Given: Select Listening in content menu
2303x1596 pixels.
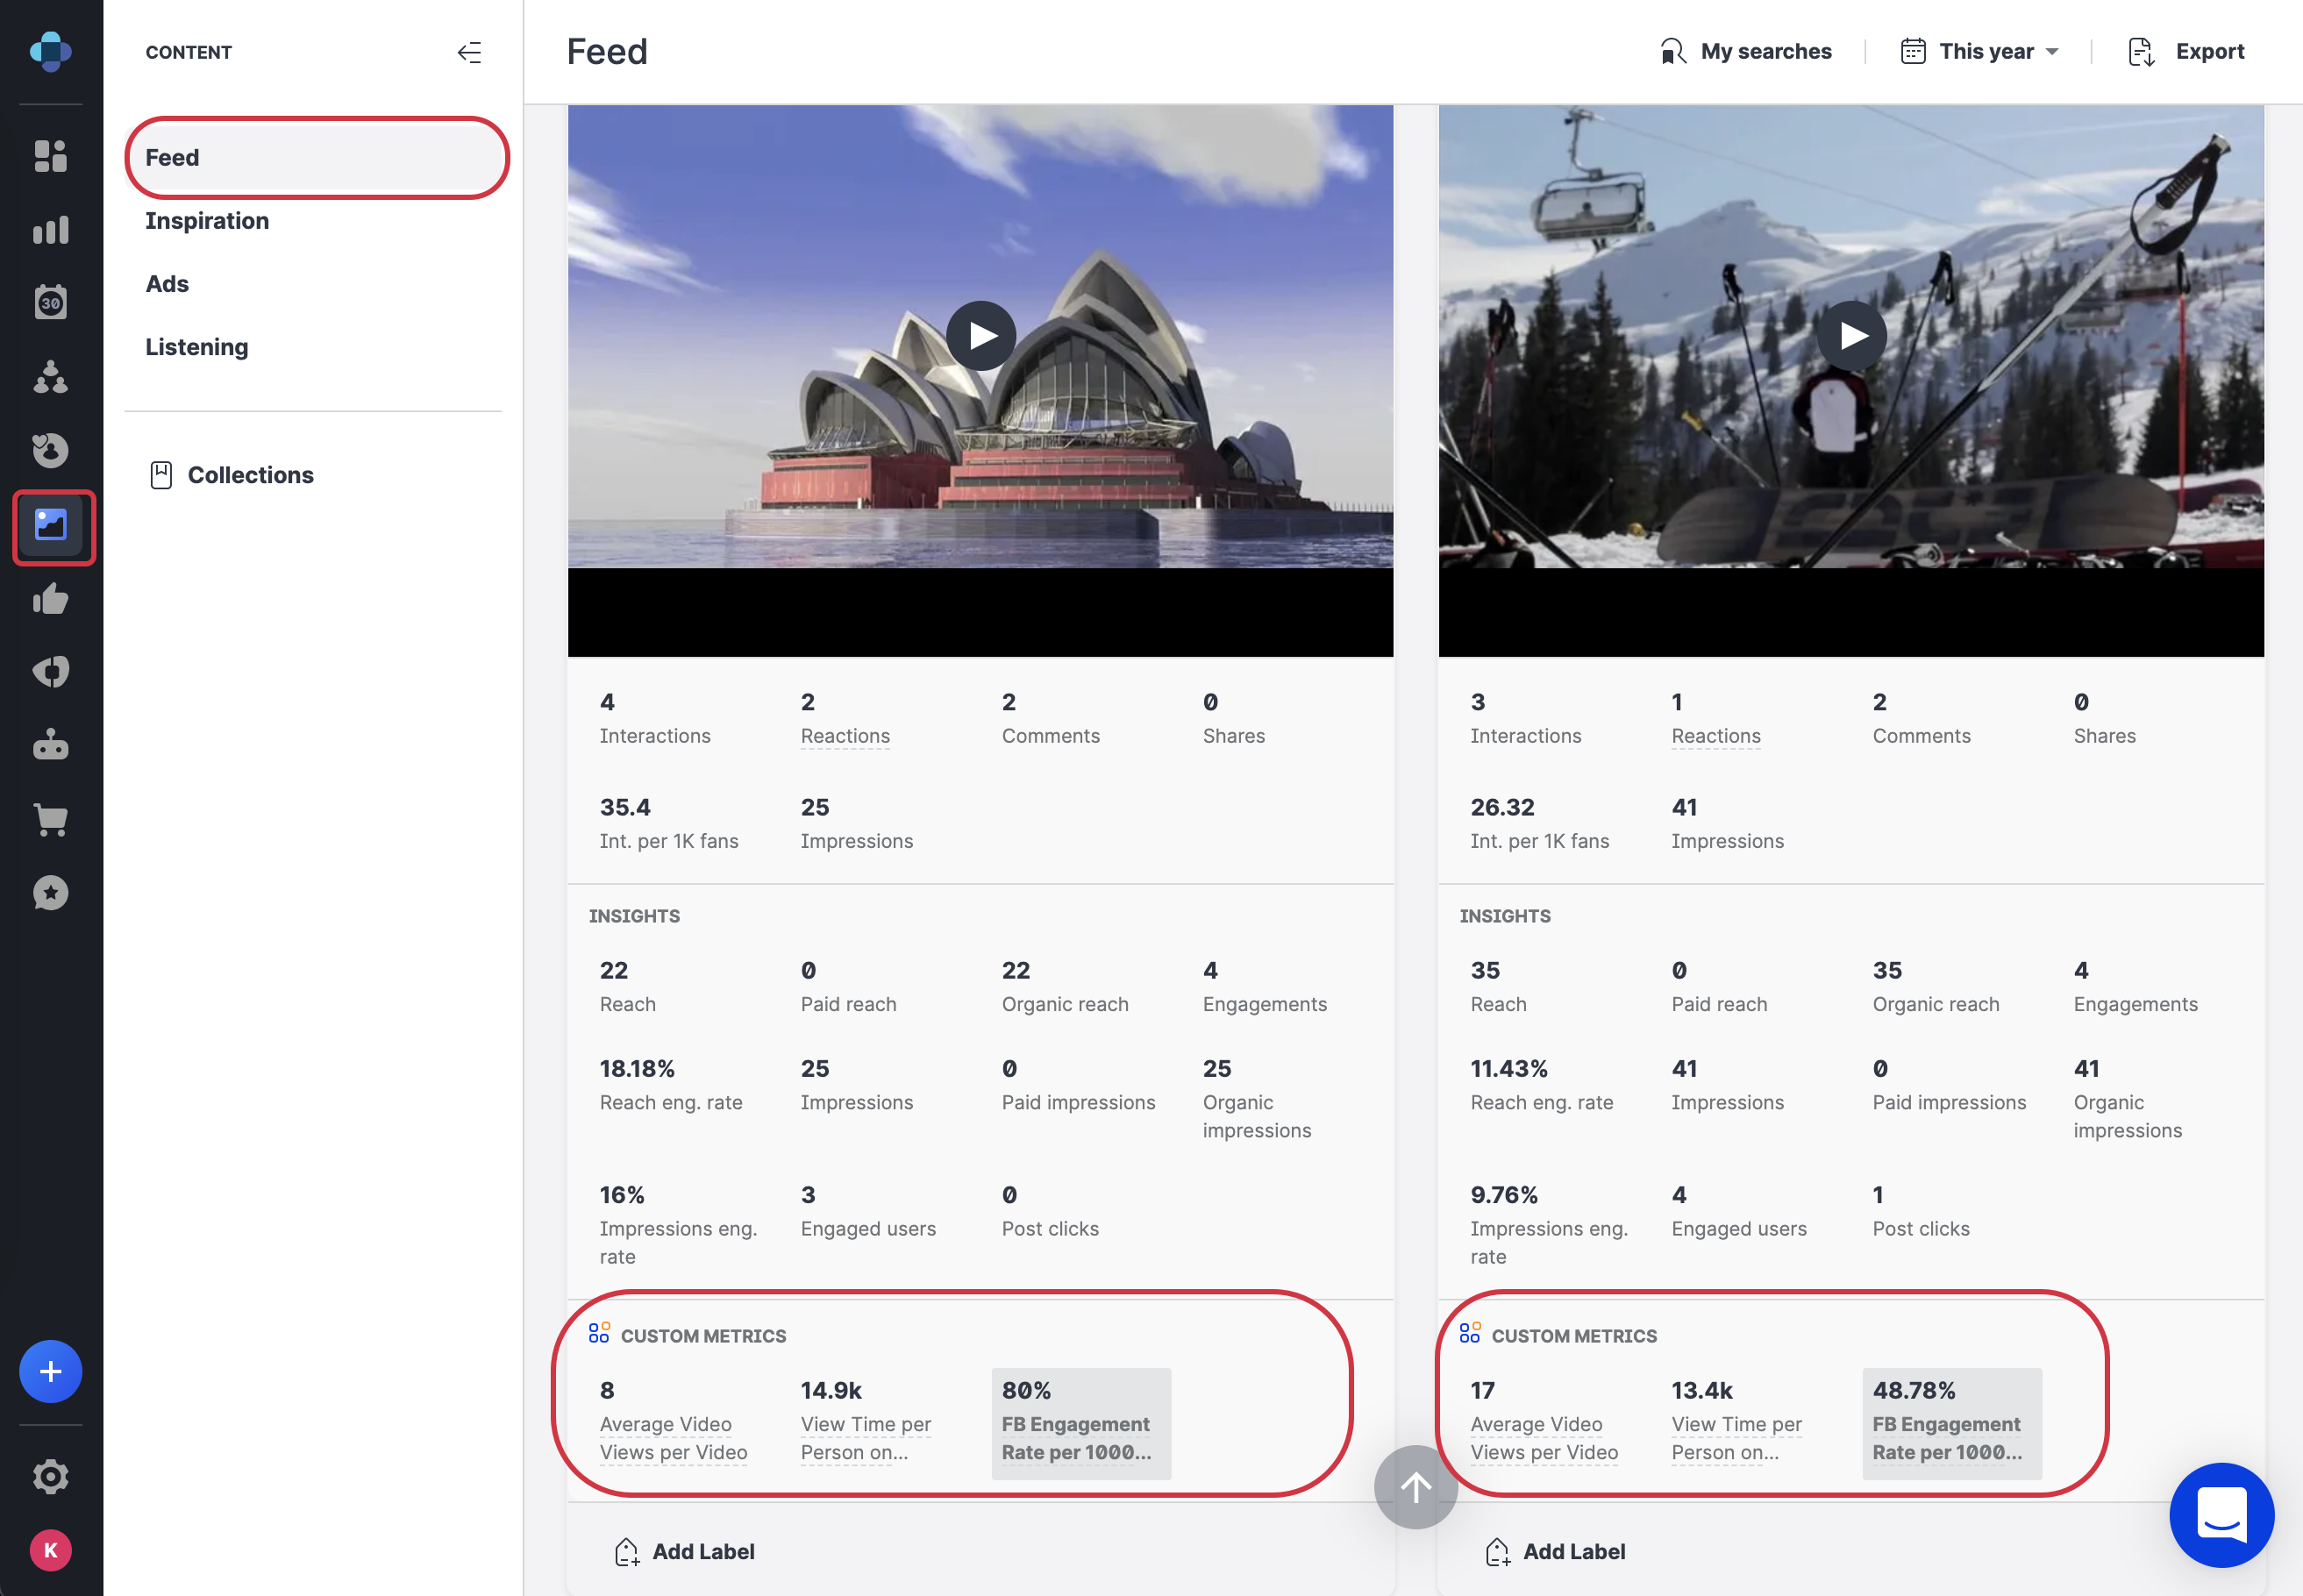Looking at the screenshot, I should click(197, 347).
